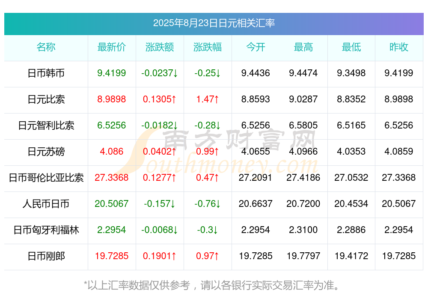Click the 日元比索 row name

coord(46,99)
